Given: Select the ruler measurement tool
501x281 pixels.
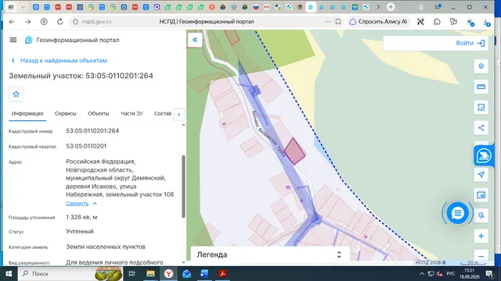Looking at the screenshot, I should [481, 87].
